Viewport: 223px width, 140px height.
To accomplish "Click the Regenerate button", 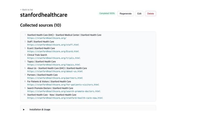I will coord(125,14).
